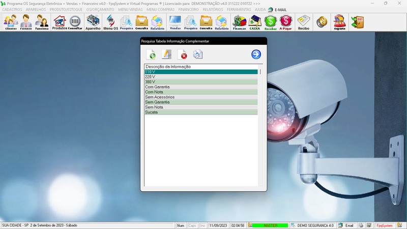Open the Vendas monitor icon
The height and width of the screenshot is (229, 407).
(x=175, y=22)
